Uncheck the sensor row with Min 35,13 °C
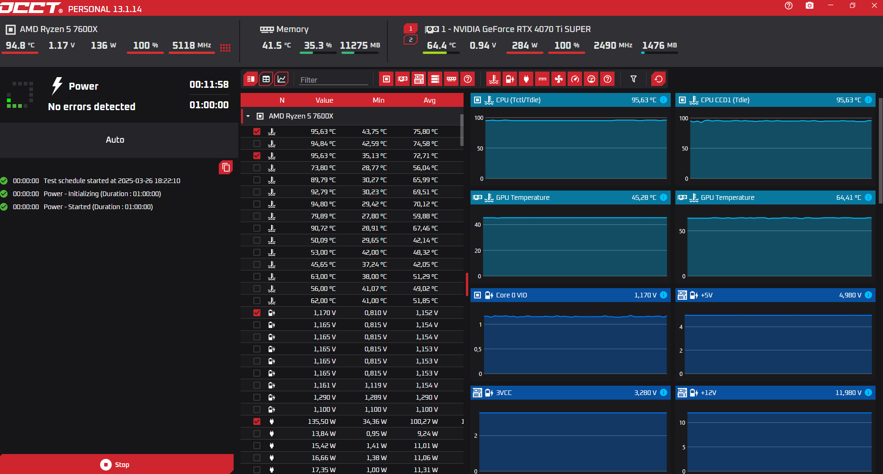This screenshot has width=883, height=474. tap(257, 156)
